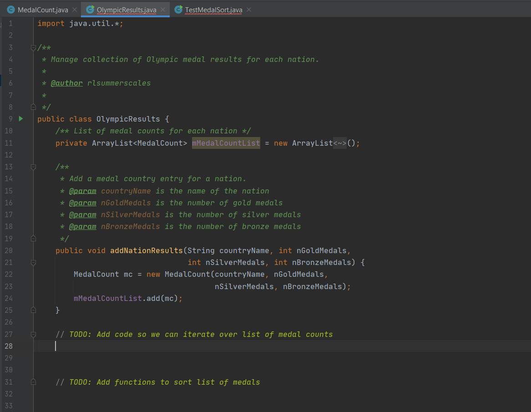Click @param tag for nBronzeMedals
This screenshot has height=412, width=531.
click(83, 226)
